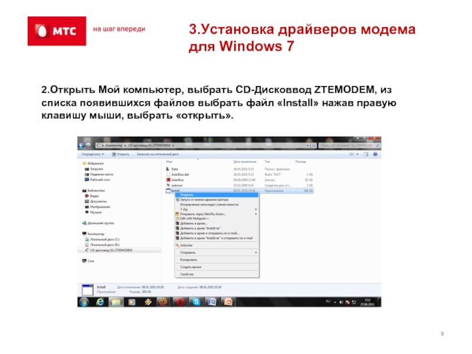Select the red AutoRun icon file
Screen dimensions: 472x354
pos(168,180)
